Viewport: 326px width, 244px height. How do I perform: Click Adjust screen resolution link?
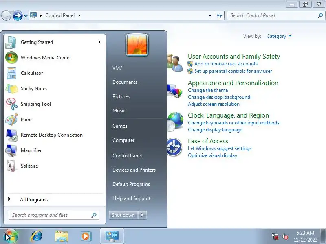[x=214, y=104]
